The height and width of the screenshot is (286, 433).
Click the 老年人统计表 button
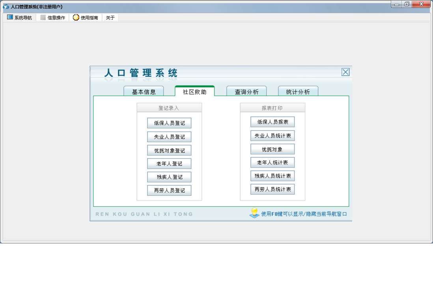(272, 163)
